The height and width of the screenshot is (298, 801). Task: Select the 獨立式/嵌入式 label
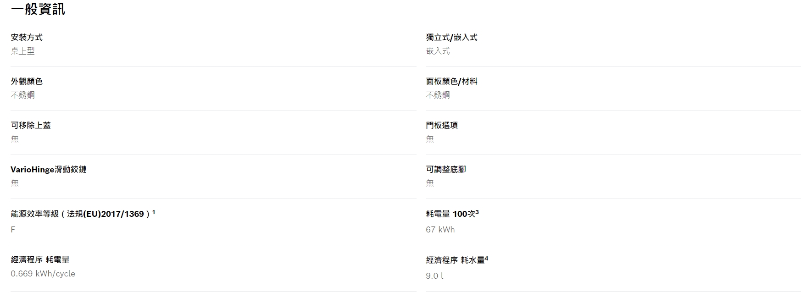(451, 37)
